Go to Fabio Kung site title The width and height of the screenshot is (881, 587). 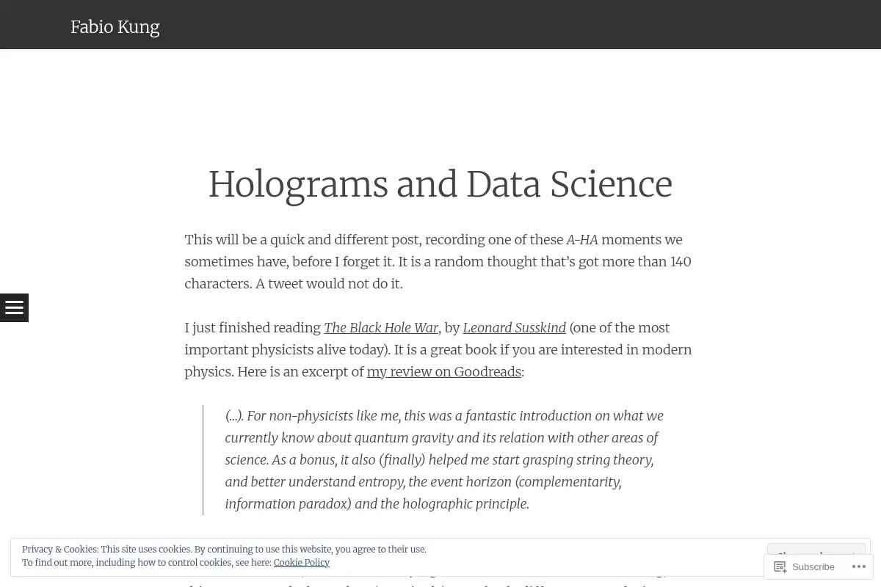(115, 27)
